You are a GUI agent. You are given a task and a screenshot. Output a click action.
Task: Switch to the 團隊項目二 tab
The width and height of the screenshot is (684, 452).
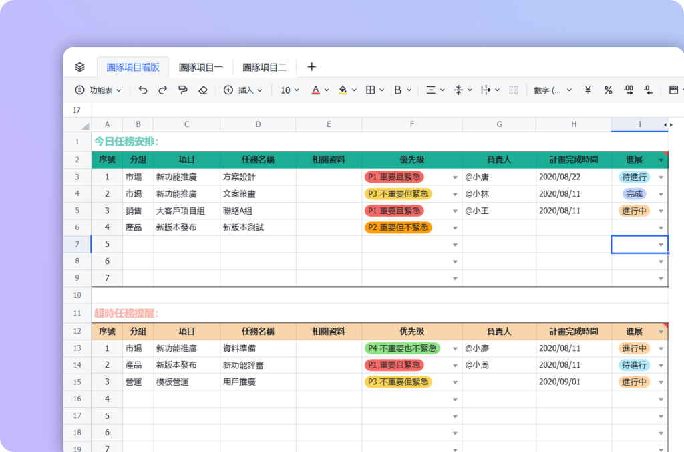click(265, 68)
